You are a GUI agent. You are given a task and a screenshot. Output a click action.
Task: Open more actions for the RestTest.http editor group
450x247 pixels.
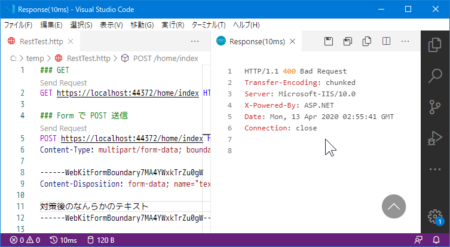pyautogui.click(x=195, y=41)
